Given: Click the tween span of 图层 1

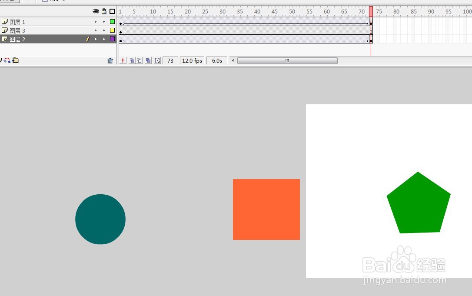Looking at the screenshot, I should (x=246, y=22).
